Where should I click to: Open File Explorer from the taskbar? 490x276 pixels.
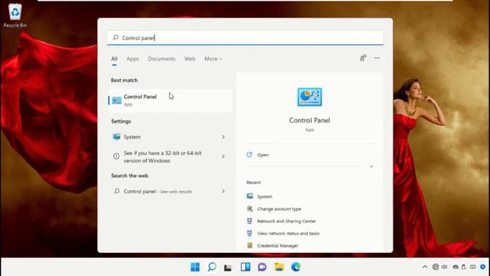pyautogui.click(x=279, y=267)
